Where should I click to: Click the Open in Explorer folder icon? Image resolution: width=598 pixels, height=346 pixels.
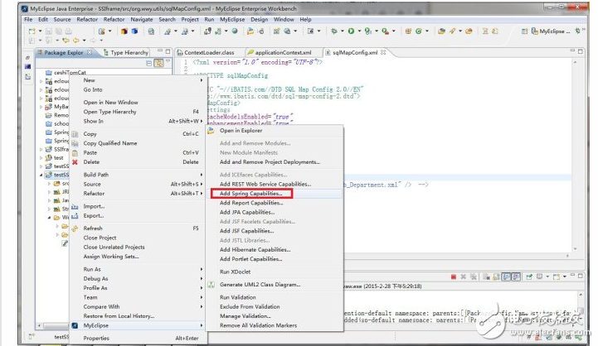pyautogui.click(x=211, y=131)
